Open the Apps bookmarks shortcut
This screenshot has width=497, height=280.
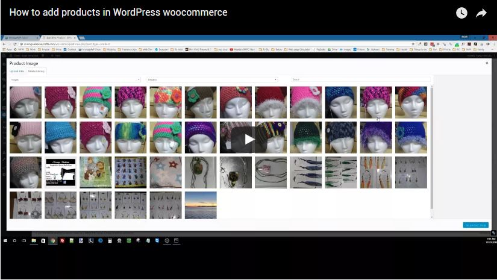7,49
